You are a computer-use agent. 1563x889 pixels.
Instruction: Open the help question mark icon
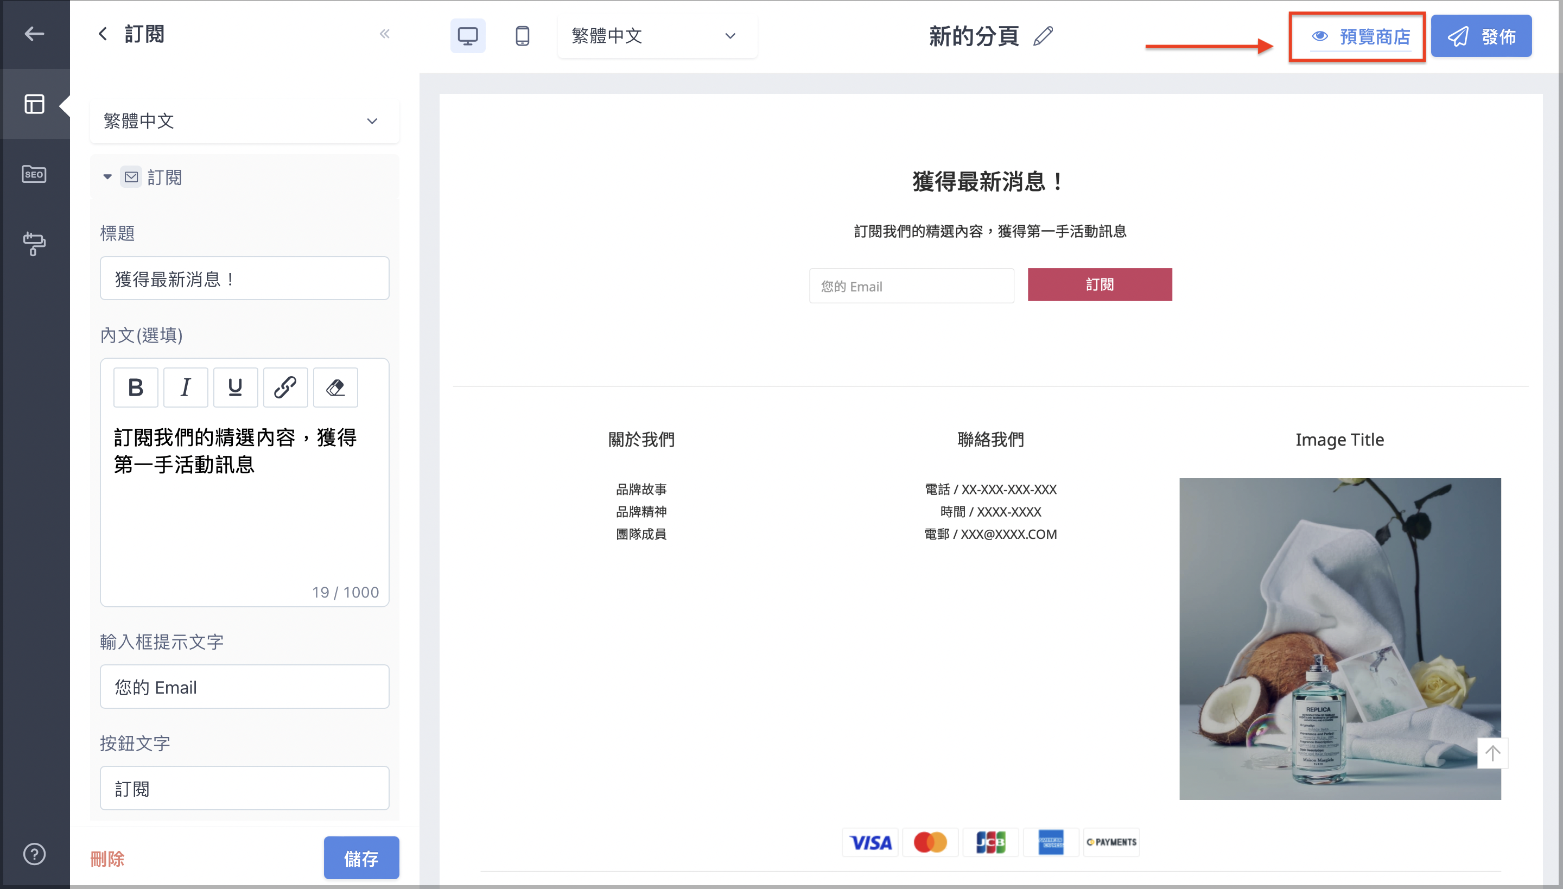(34, 854)
